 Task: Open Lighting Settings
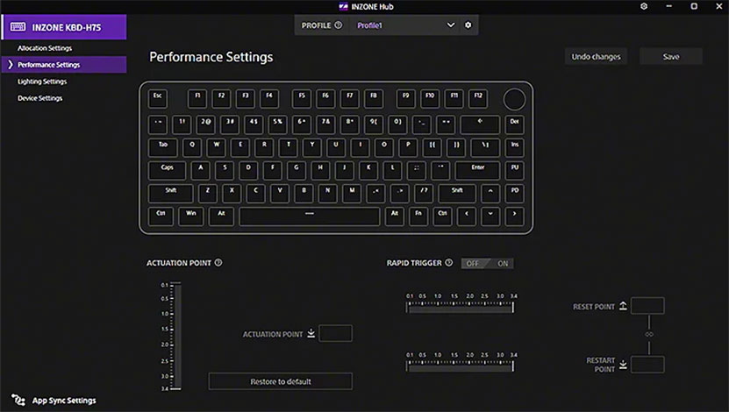coord(42,82)
